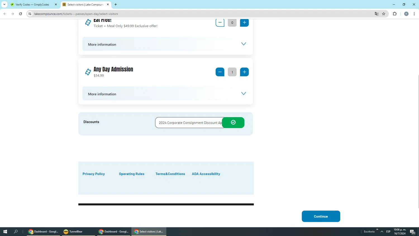Viewport: 419px width, 236px height.
Task: Close the Select visitors tab
Action: (x=108, y=4)
